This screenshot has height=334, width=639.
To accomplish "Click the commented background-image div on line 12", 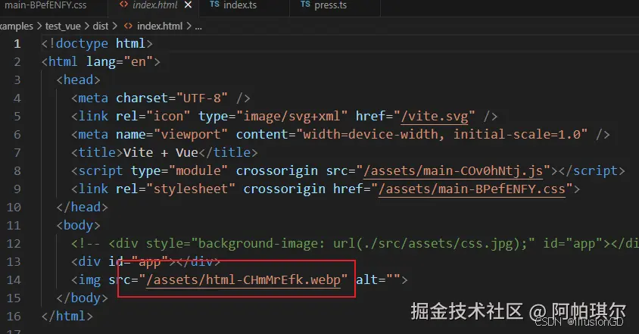I will [355, 244].
